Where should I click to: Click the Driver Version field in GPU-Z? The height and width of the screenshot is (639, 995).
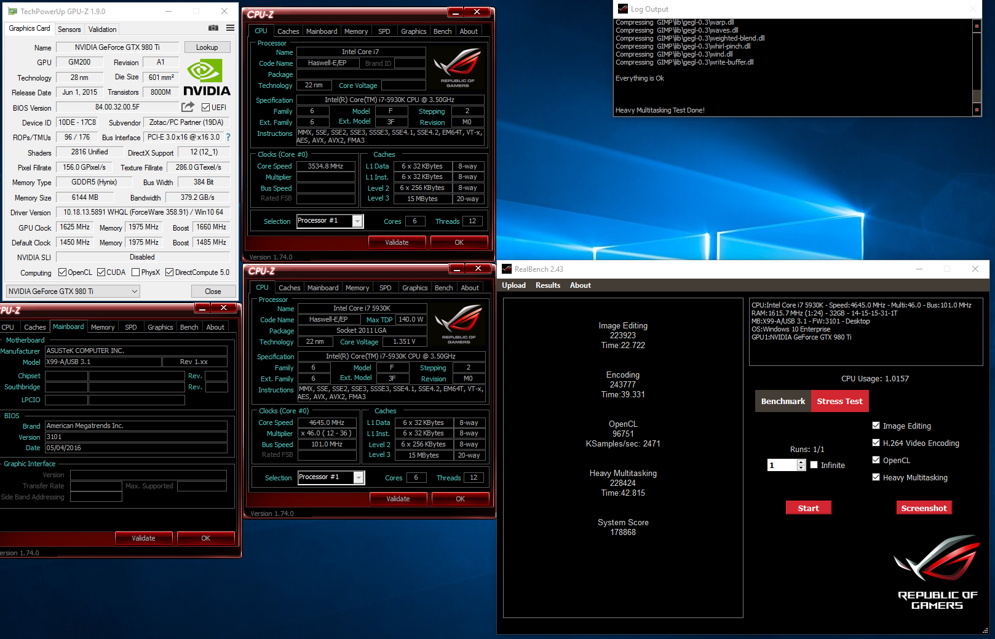coord(143,212)
